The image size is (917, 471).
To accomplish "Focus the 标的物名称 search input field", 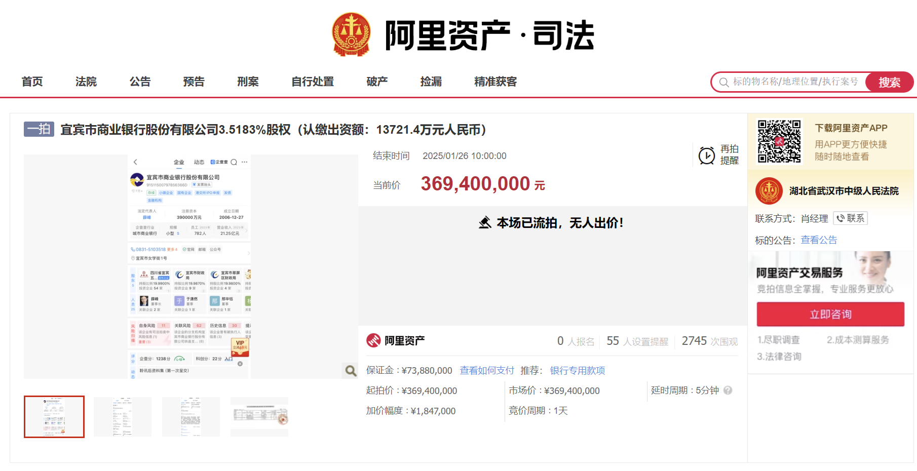I will pos(795,82).
